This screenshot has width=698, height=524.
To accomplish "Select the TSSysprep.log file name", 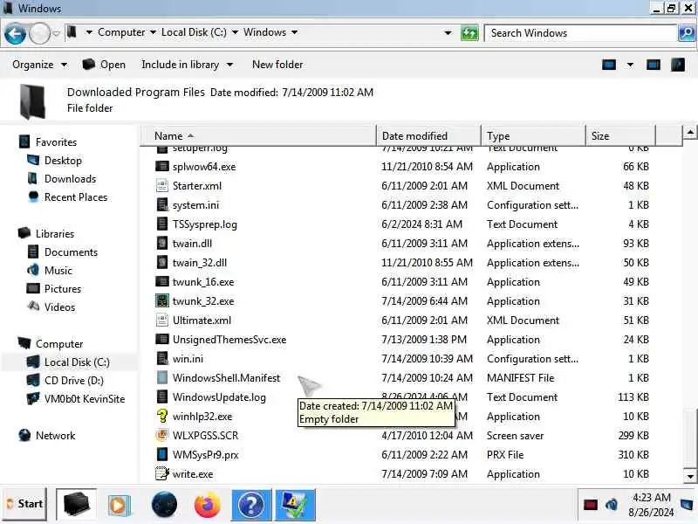I will (205, 224).
